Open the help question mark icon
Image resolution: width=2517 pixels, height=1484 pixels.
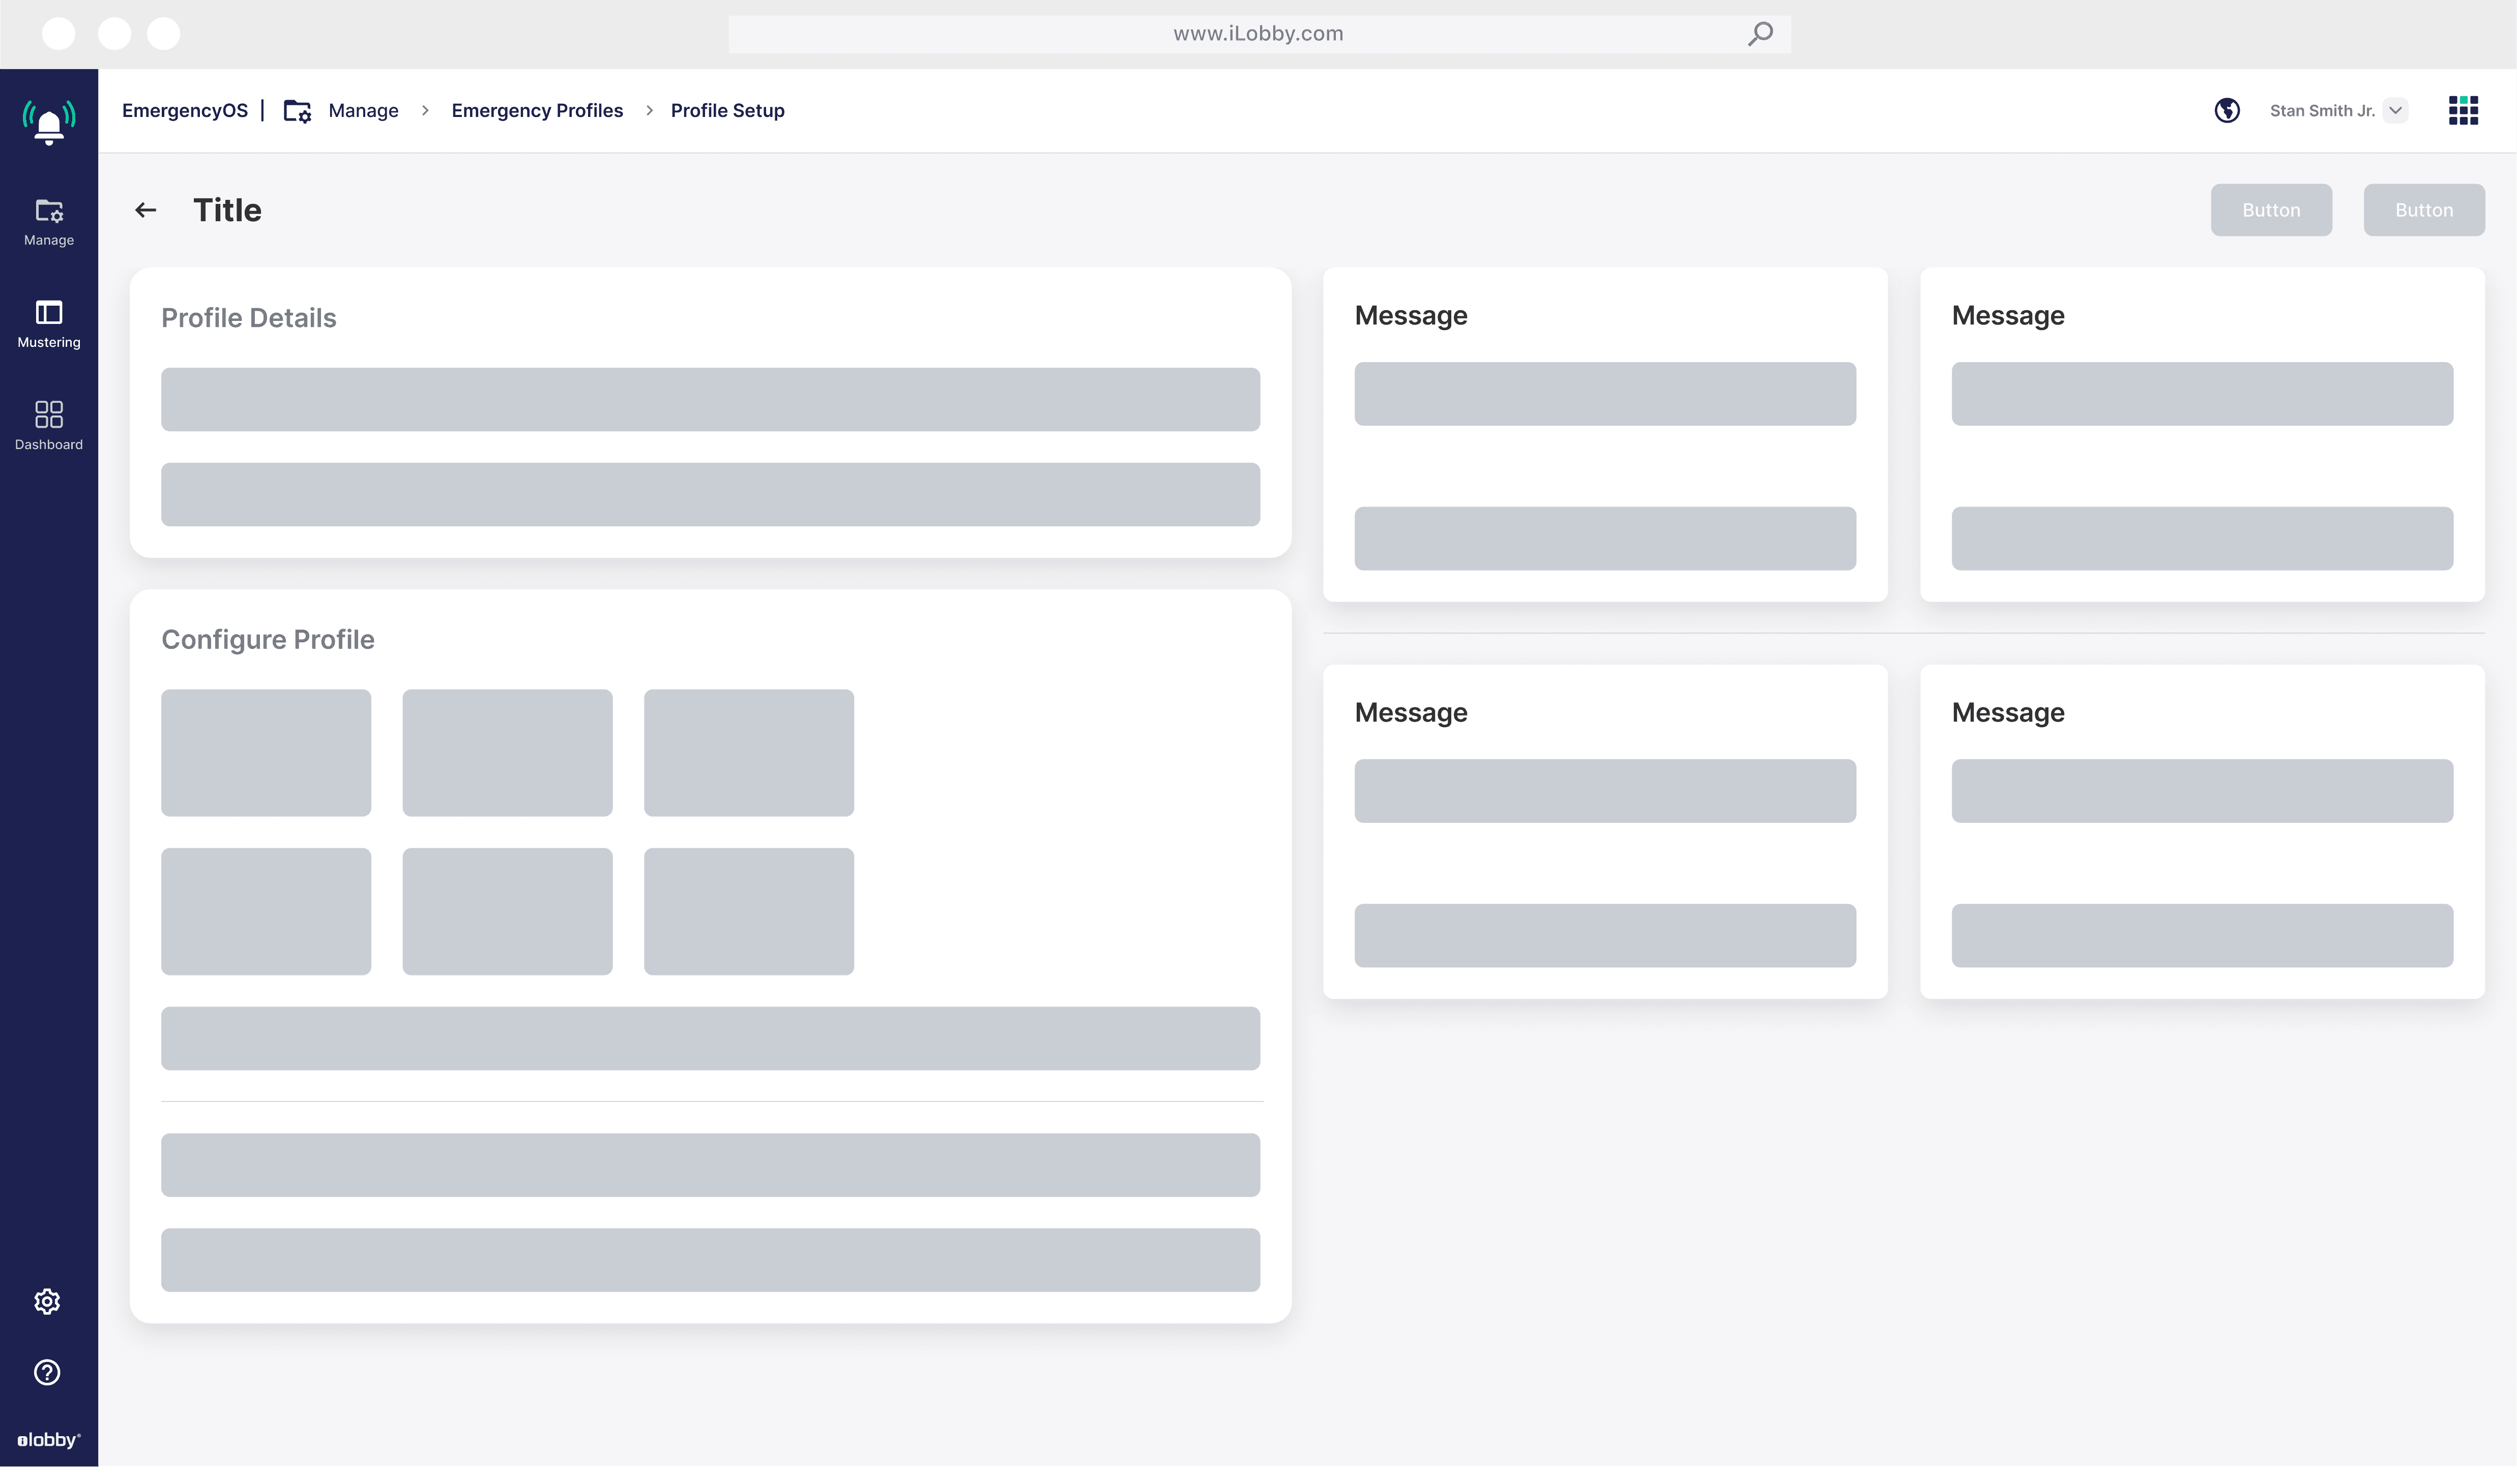tap(47, 1372)
